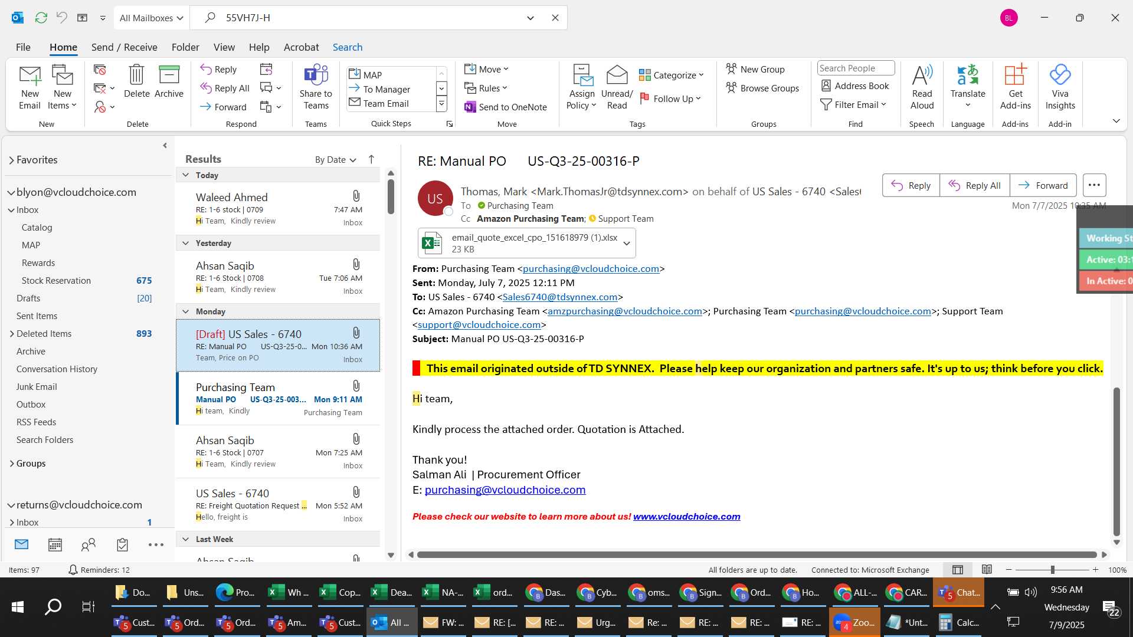Click Browse Groups
The width and height of the screenshot is (1133, 637).
point(762,88)
